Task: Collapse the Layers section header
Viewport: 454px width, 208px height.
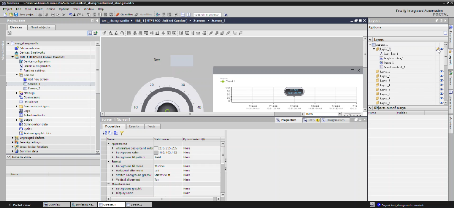Action: 371,40
